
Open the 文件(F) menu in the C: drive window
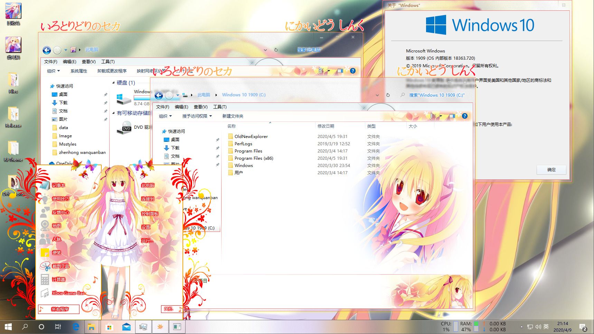point(162,107)
